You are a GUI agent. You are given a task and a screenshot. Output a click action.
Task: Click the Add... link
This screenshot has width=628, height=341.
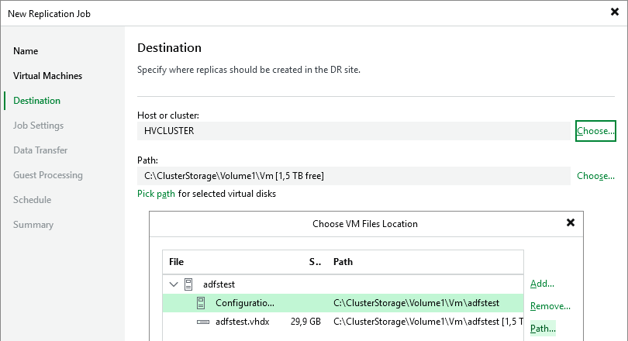point(542,284)
